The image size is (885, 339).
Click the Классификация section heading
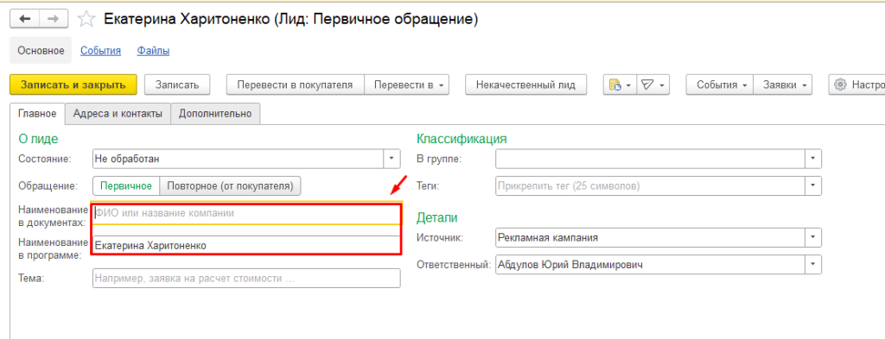pyautogui.click(x=462, y=139)
